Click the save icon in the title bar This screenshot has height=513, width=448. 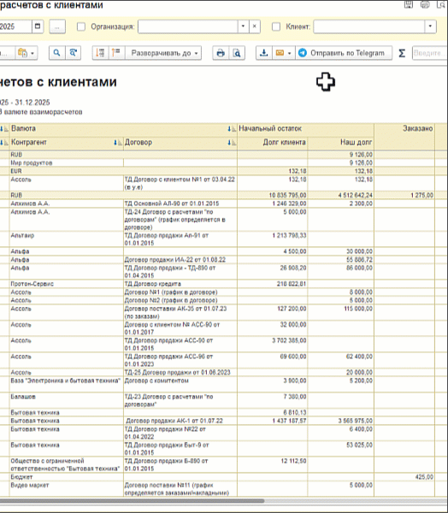click(409, 4)
